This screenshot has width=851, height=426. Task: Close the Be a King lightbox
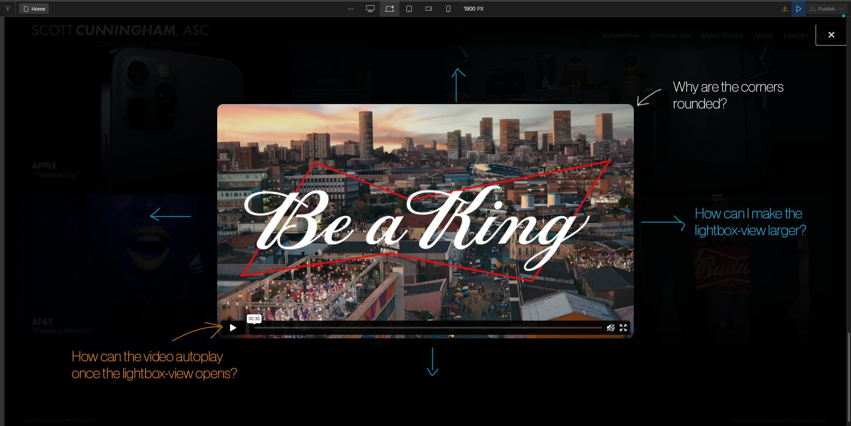831,35
